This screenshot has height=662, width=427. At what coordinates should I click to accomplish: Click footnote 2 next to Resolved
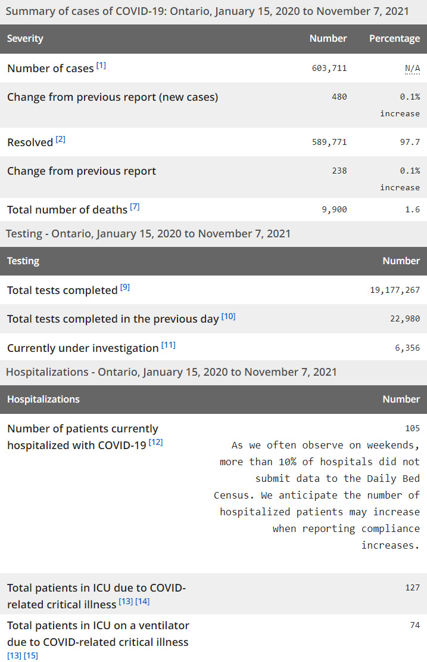(61, 140)
